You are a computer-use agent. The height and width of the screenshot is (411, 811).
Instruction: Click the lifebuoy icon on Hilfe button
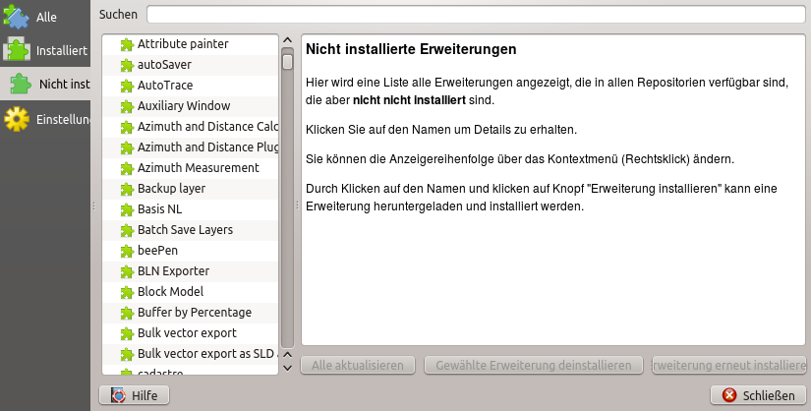click(x=119, y=395)
